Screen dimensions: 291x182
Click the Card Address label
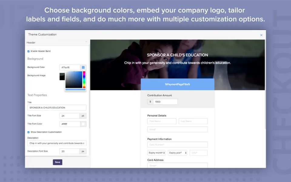156,160
